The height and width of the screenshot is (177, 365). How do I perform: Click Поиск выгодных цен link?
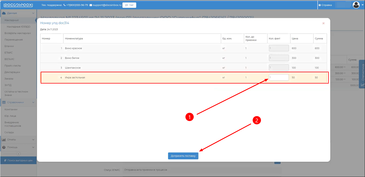point(18,160)
